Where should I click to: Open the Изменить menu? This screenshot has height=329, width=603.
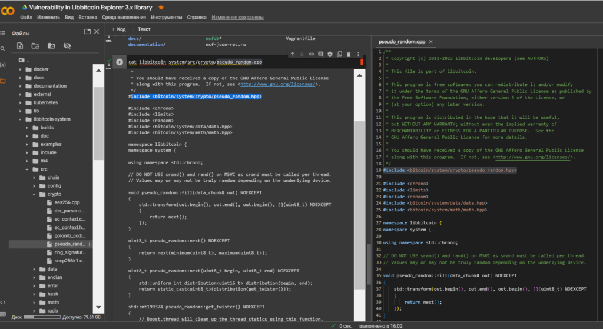click(x=48, y=17)
